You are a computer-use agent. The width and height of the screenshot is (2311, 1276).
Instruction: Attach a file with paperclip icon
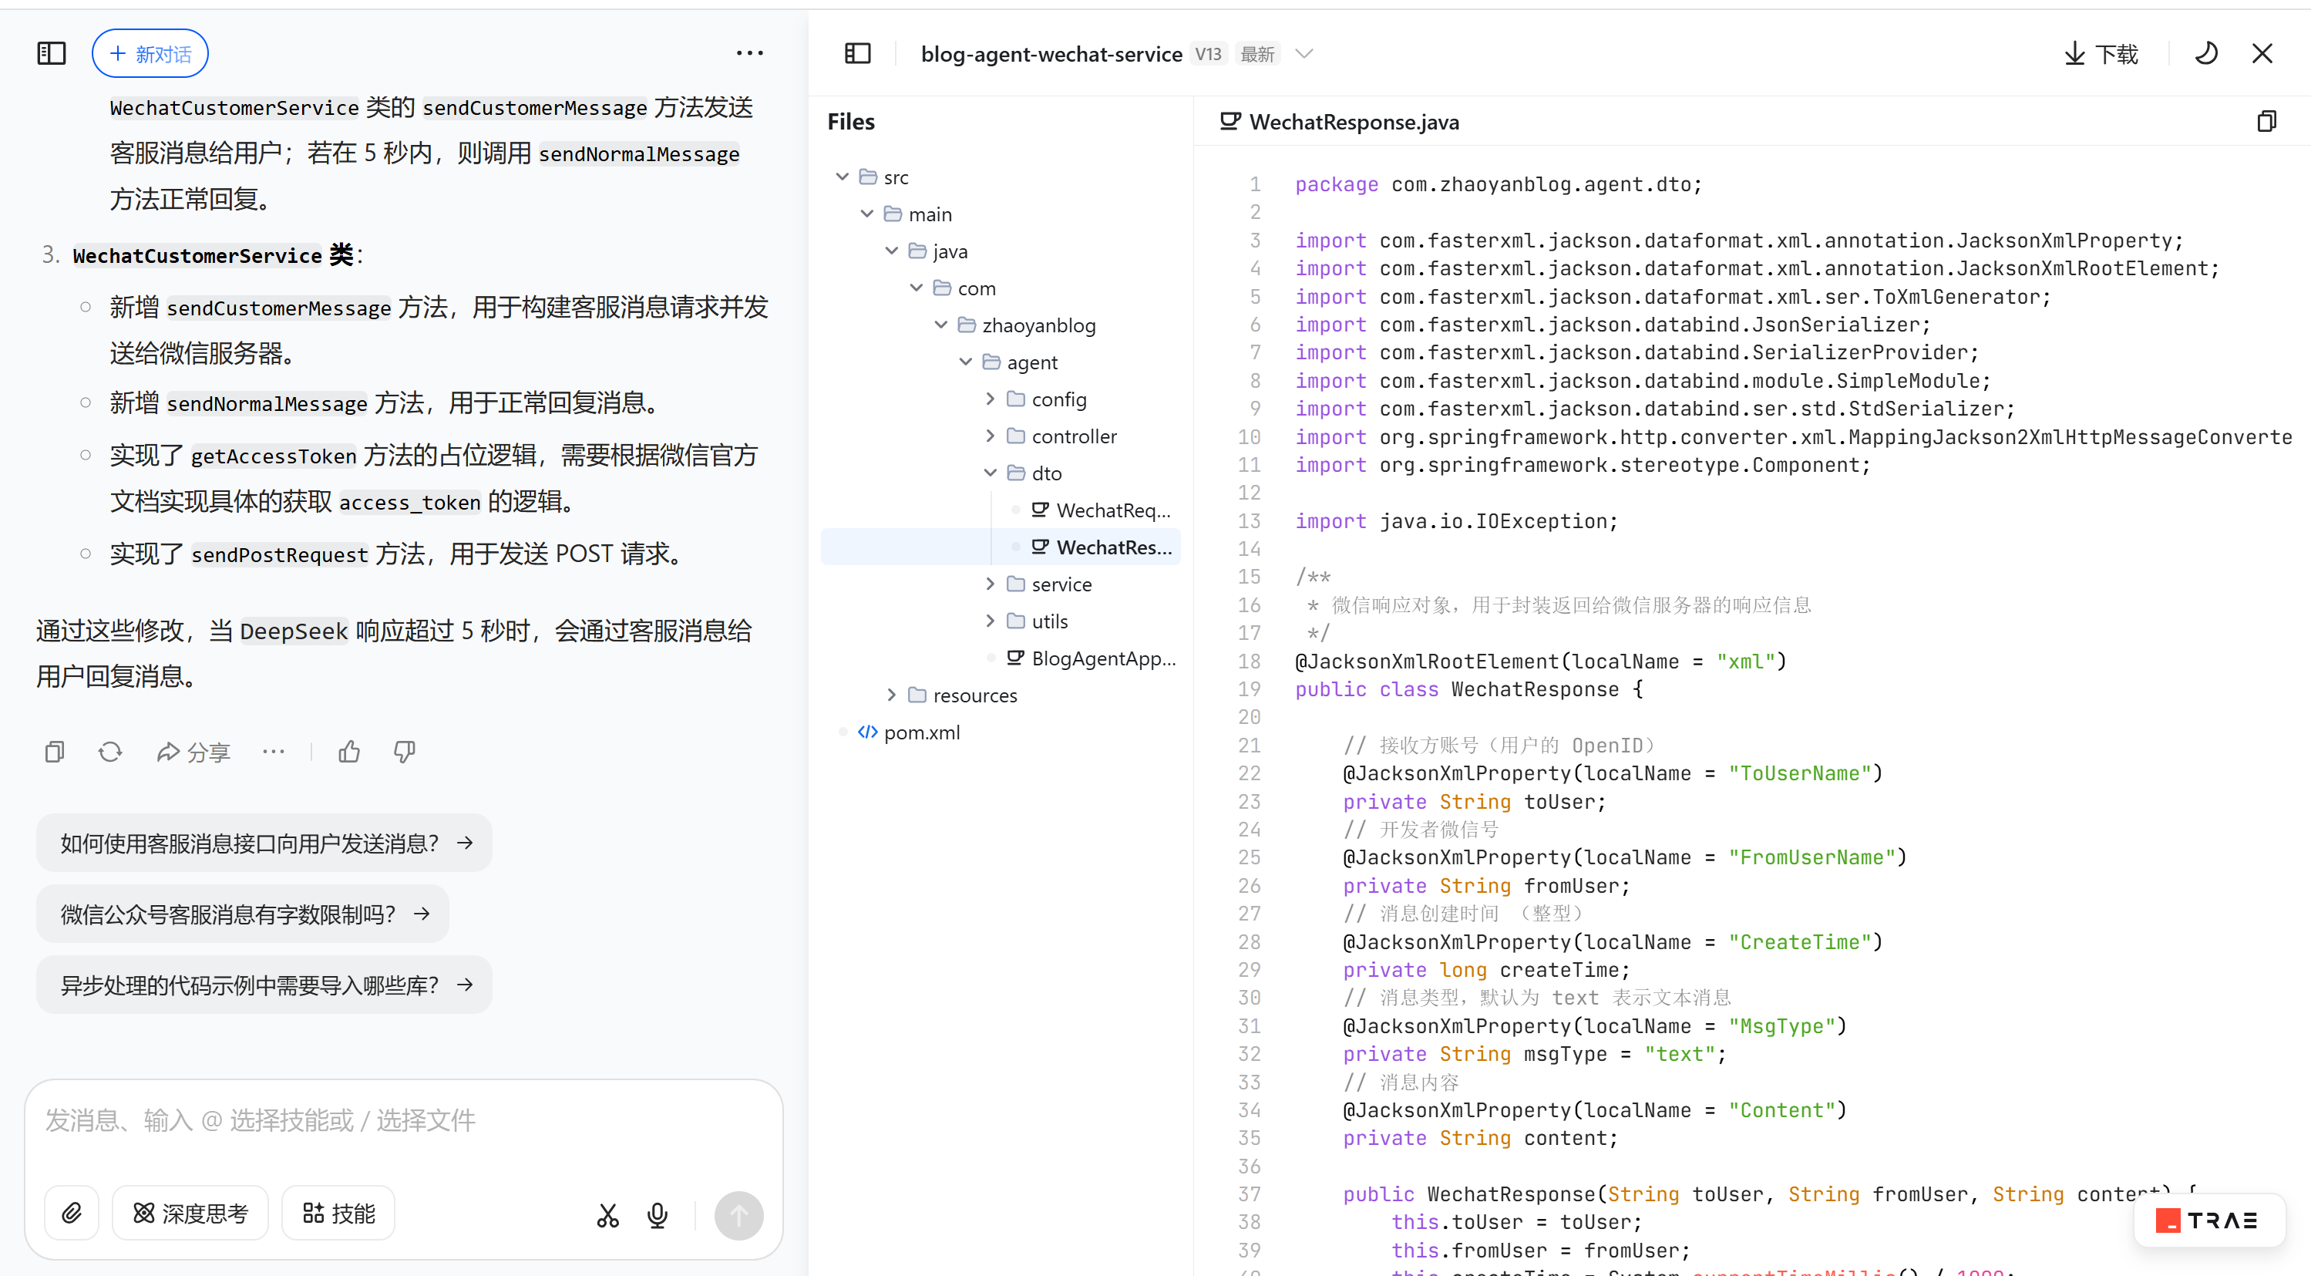pos(72,1214)
